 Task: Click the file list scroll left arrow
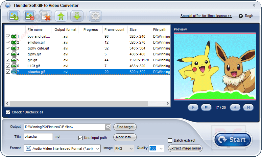[7, 103]
